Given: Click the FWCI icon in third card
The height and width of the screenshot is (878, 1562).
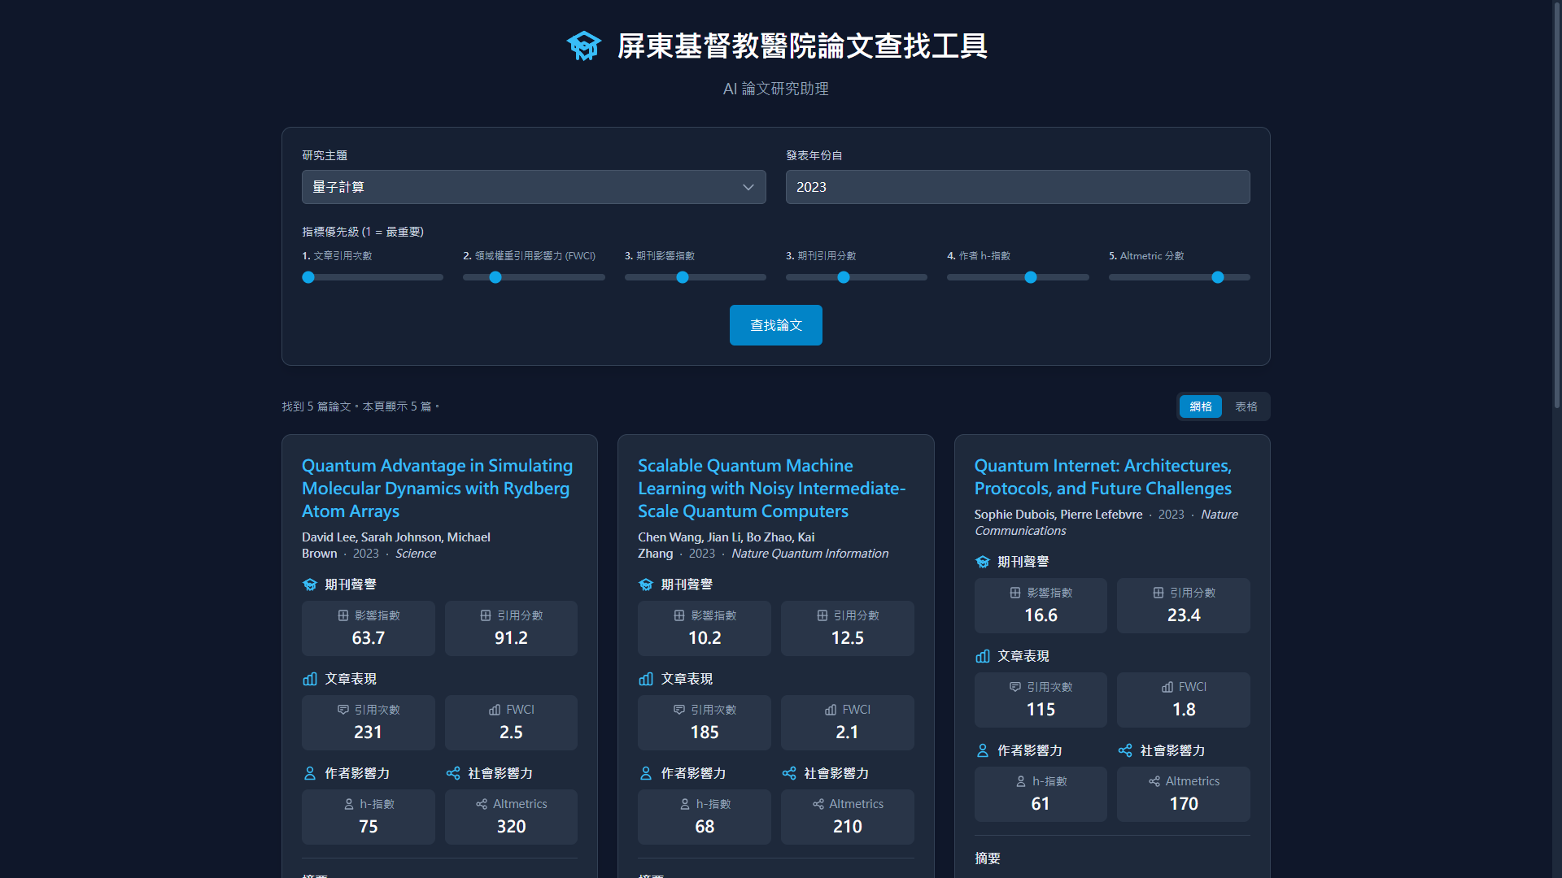Looking at the screenshot, I should (x=1167, y=687).
